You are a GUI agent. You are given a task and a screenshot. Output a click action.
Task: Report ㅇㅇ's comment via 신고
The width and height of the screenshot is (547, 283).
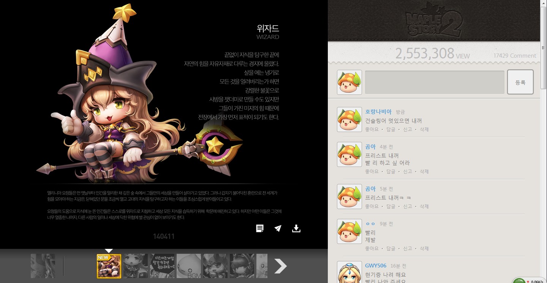408,248
